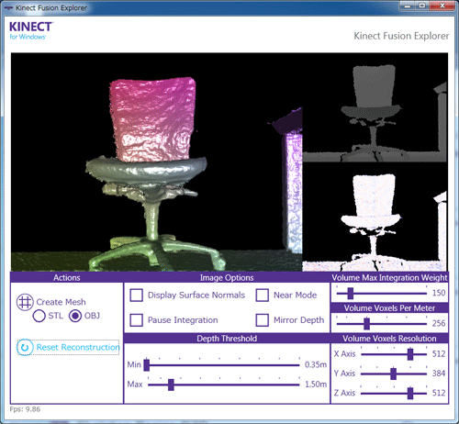459x424 pixels.
Task: Click the Create Mesh grid icon
Action: pyautogui.click(x=25, y=302)
